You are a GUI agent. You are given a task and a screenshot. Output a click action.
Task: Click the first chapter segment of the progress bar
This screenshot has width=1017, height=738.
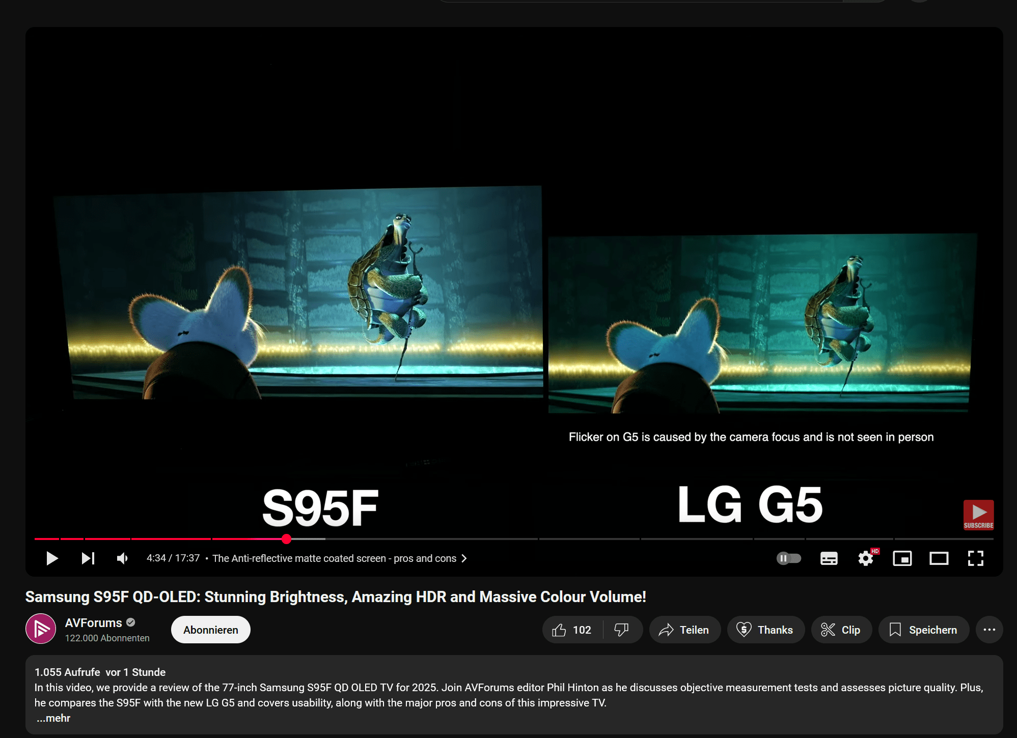coord(47,538)
